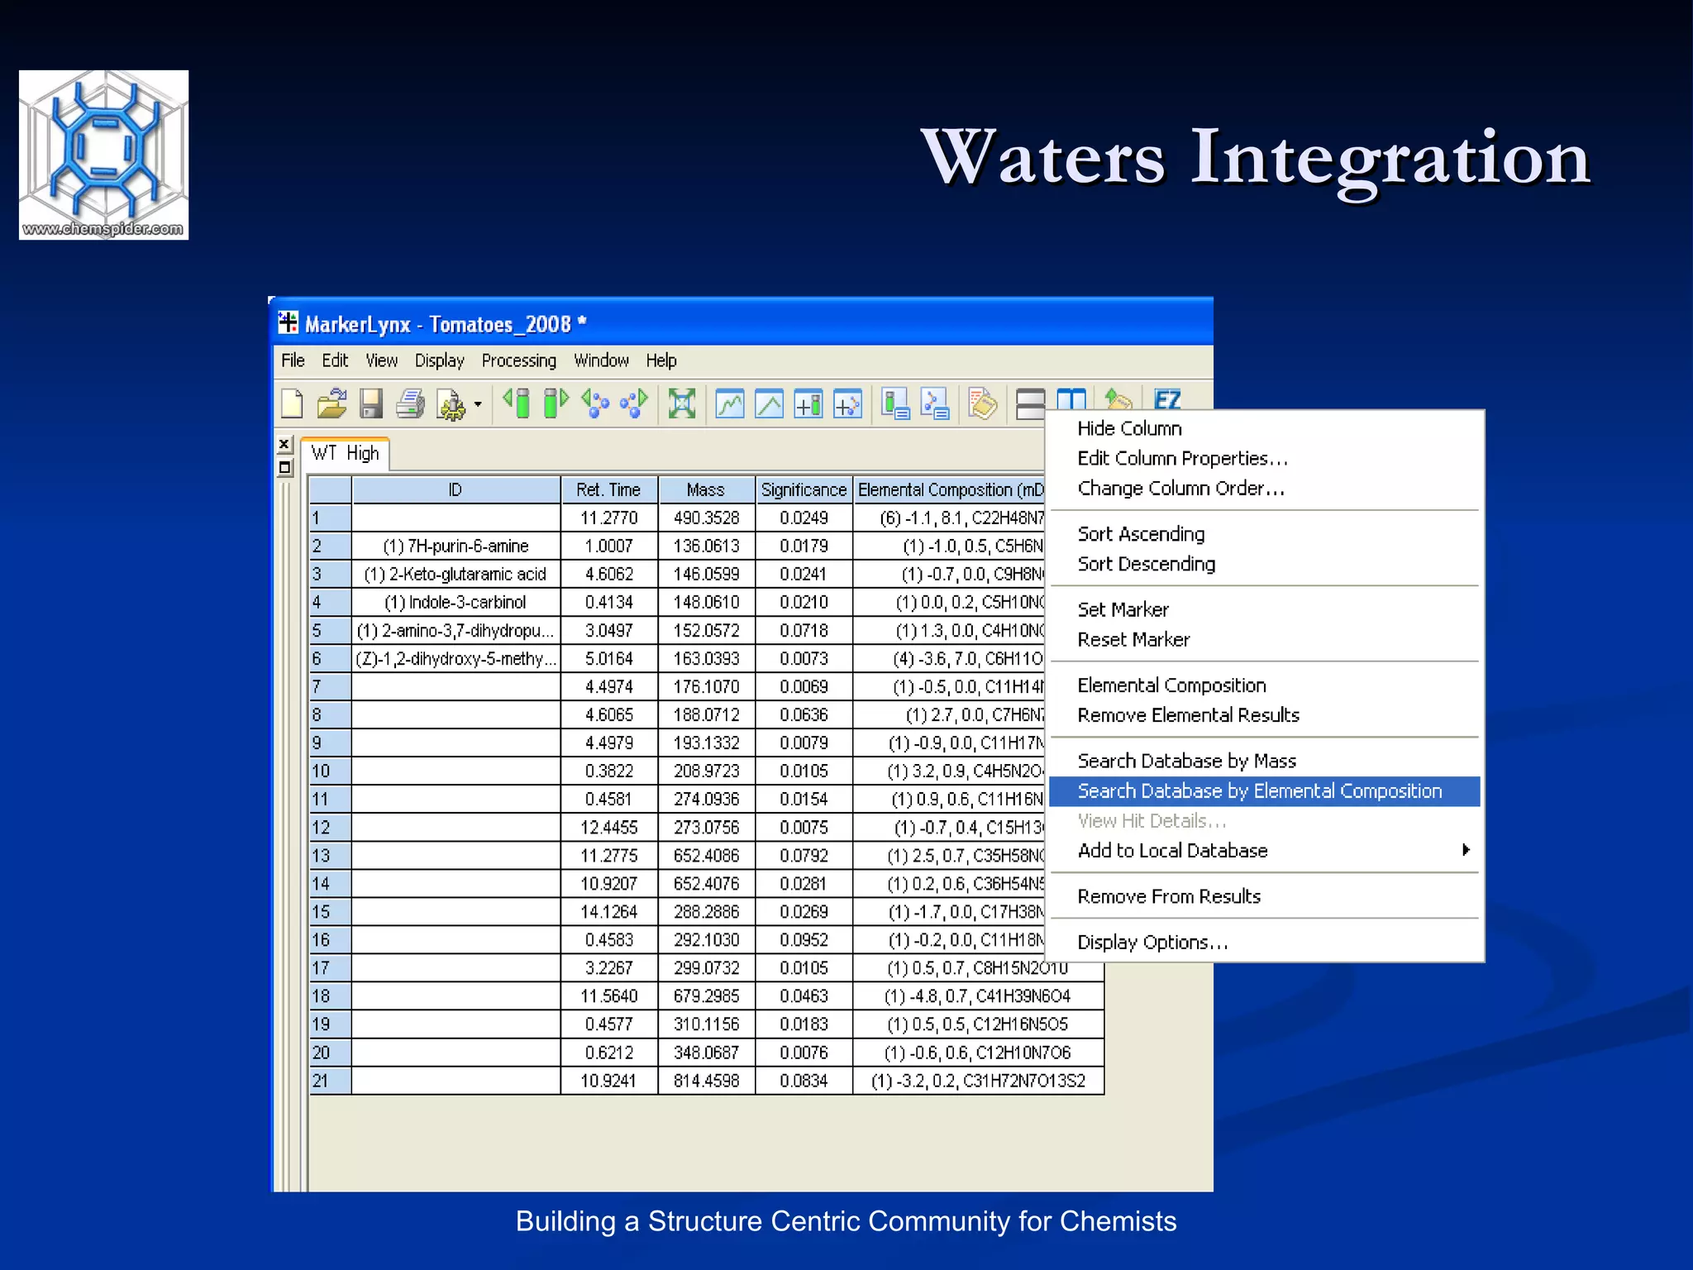Choose Set Marker
This screenshot has width=1693, height=1270.
coord(1123,609)
